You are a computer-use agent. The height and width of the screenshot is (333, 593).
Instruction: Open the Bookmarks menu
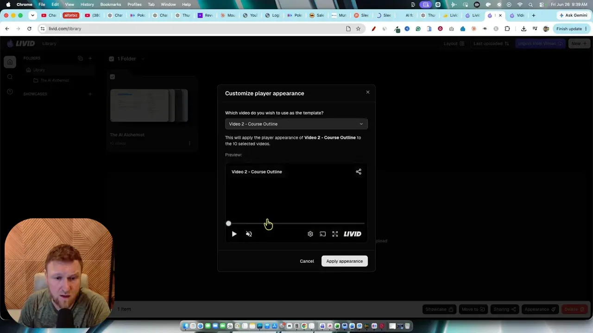point(111,4)
